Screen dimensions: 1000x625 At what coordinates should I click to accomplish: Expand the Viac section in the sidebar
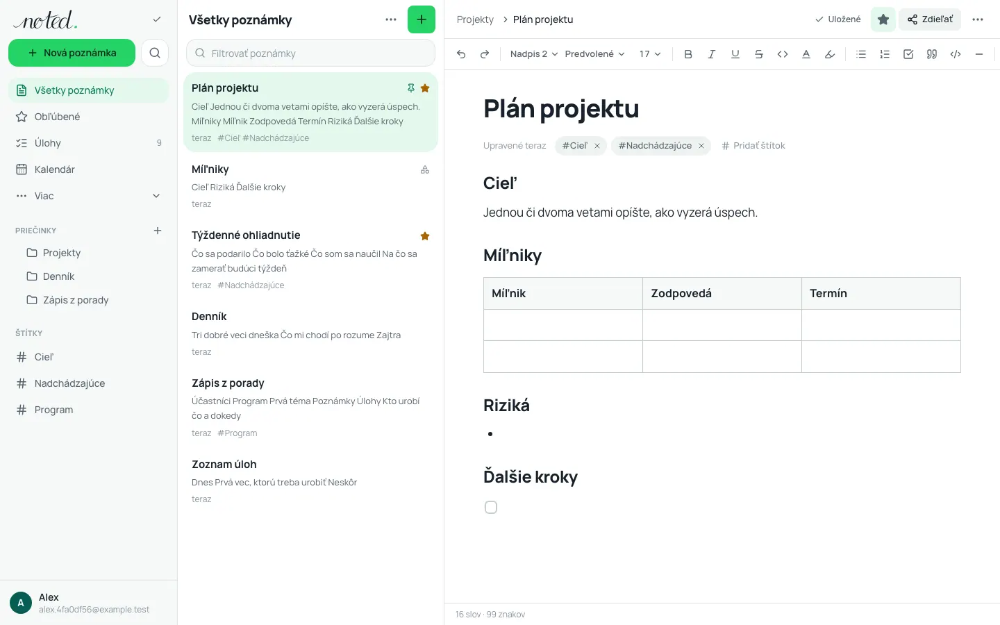click(89, 196)
